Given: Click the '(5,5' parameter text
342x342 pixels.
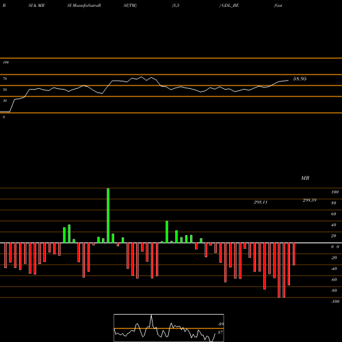Looking at the screenshot, I should click(176, 5).
